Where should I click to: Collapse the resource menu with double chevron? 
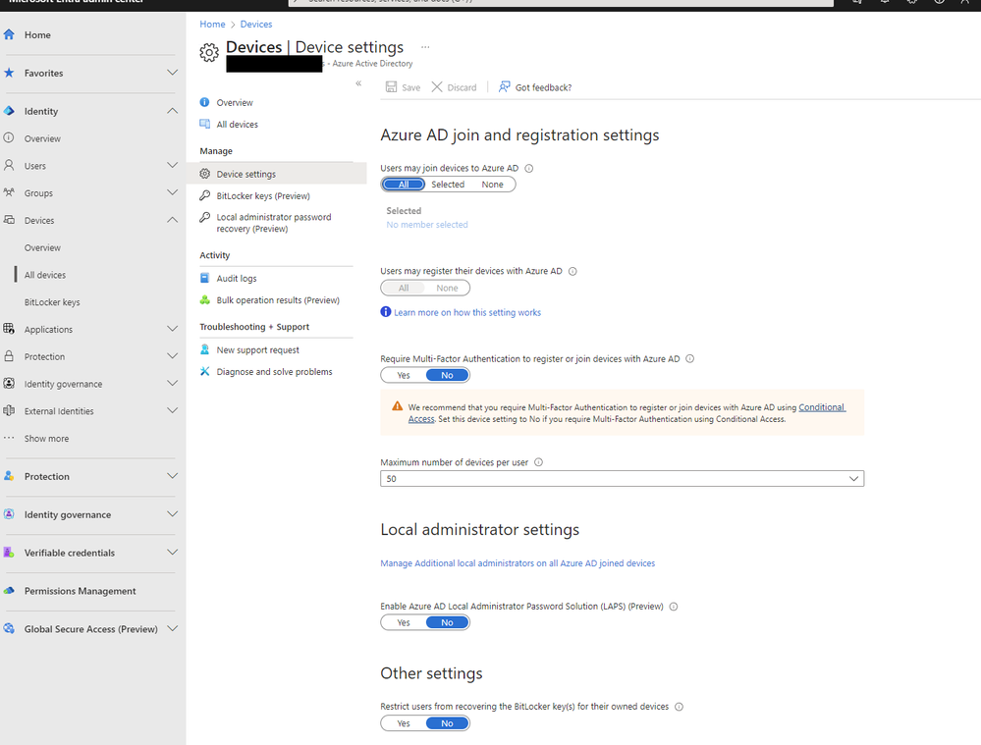(x=358, y=83)
